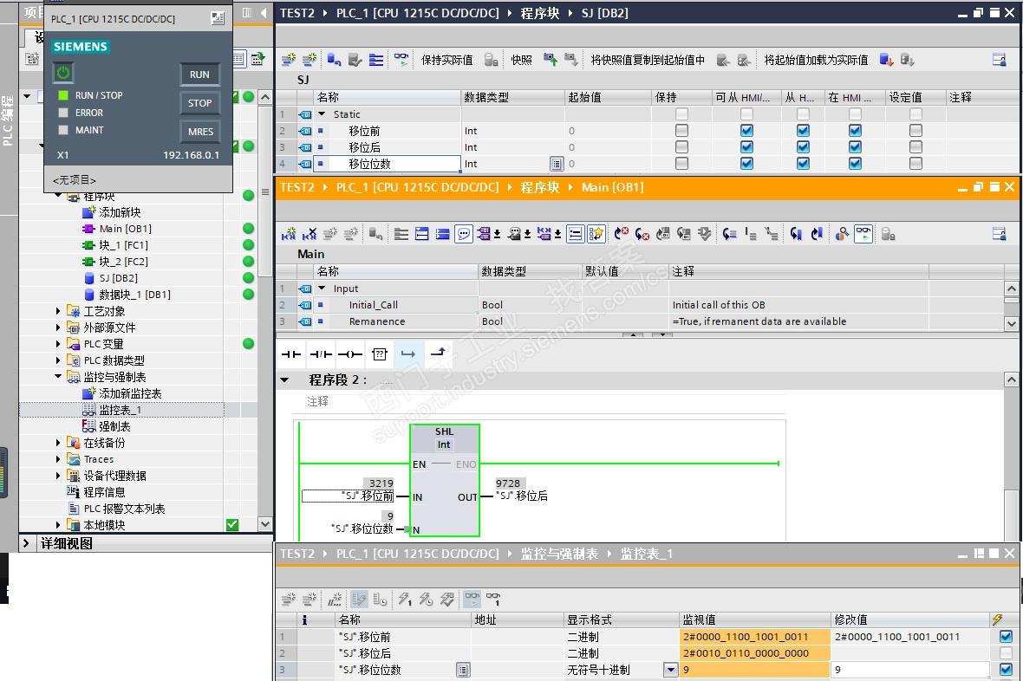This screenshot has height=681, width=1023.
Task: Click the monitor once icon in watch table toolbar
Action: [x=493, y=598]
